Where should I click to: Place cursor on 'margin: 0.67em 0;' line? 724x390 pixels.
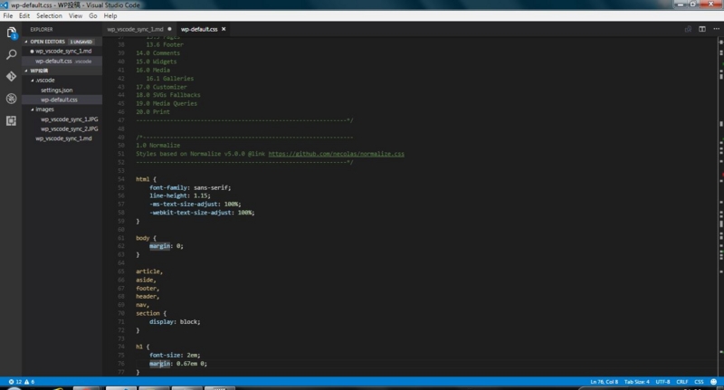pyautogui.click(x=178, y=364)
